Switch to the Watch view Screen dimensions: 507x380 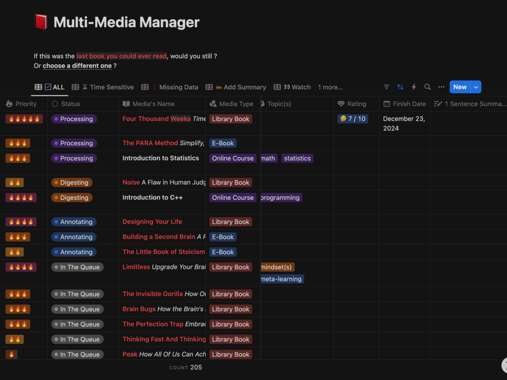(x=292, y=87)
